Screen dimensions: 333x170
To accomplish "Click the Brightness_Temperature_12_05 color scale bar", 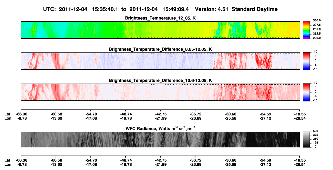I will 307,30.
